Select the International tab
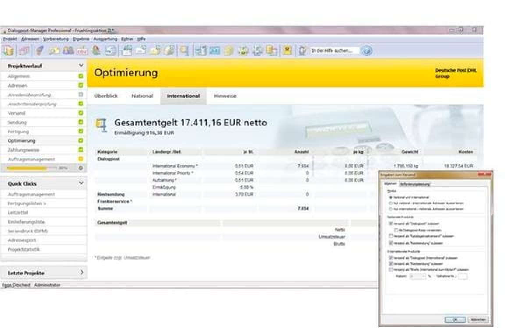This screenshot has width=526, height=328. click(184, 96)
